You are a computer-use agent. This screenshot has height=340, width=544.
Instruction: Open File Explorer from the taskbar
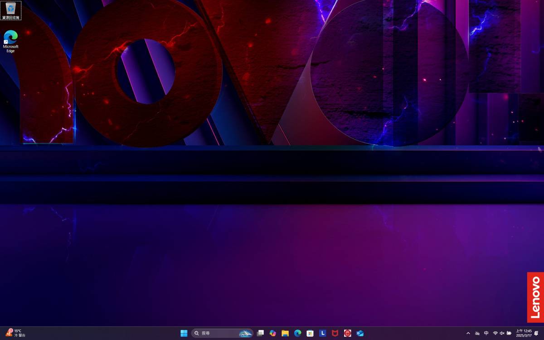pyautogui.click(x=285, y=333)
